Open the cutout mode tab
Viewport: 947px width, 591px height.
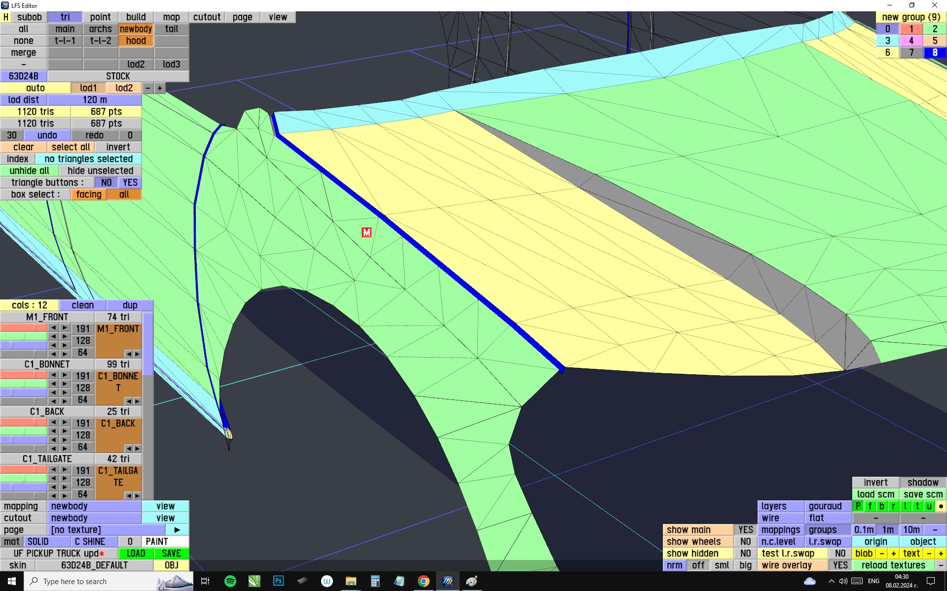207,17
